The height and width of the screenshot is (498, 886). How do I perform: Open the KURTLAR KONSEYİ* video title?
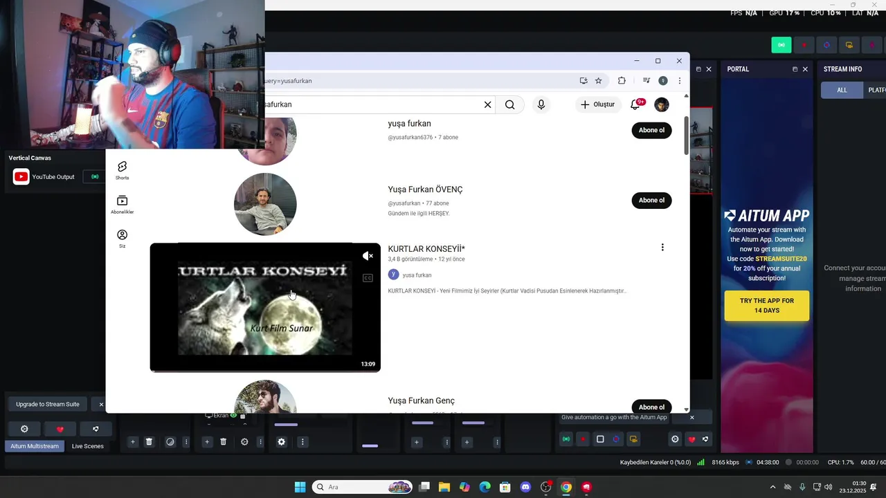point(426,249)
